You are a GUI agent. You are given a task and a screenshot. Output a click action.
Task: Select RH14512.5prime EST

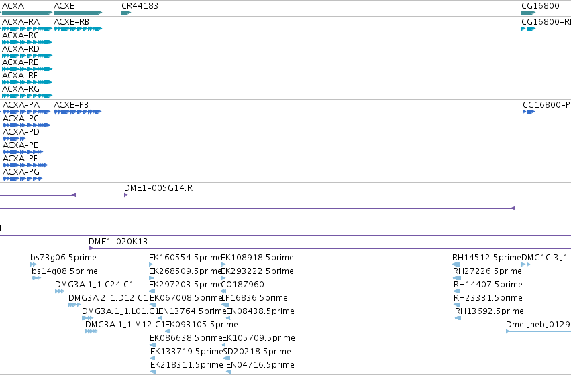[456, 265]
